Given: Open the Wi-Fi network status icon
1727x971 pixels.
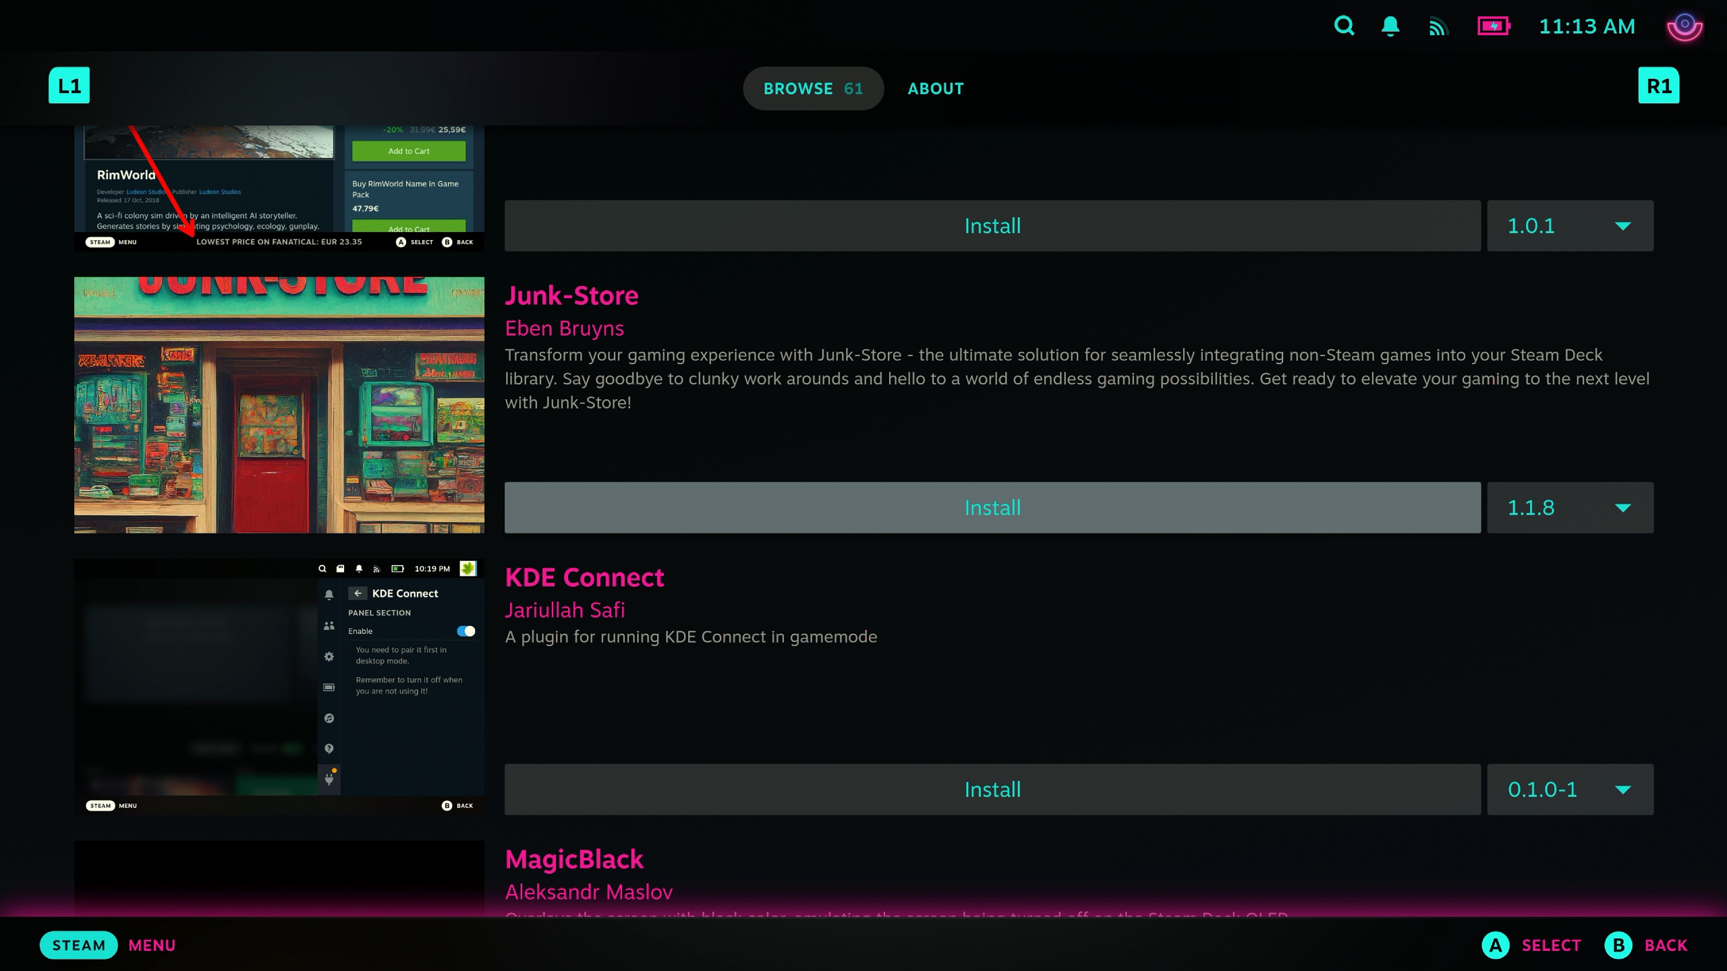Looking at the screenshot, I should click(x=1438, y=26).
